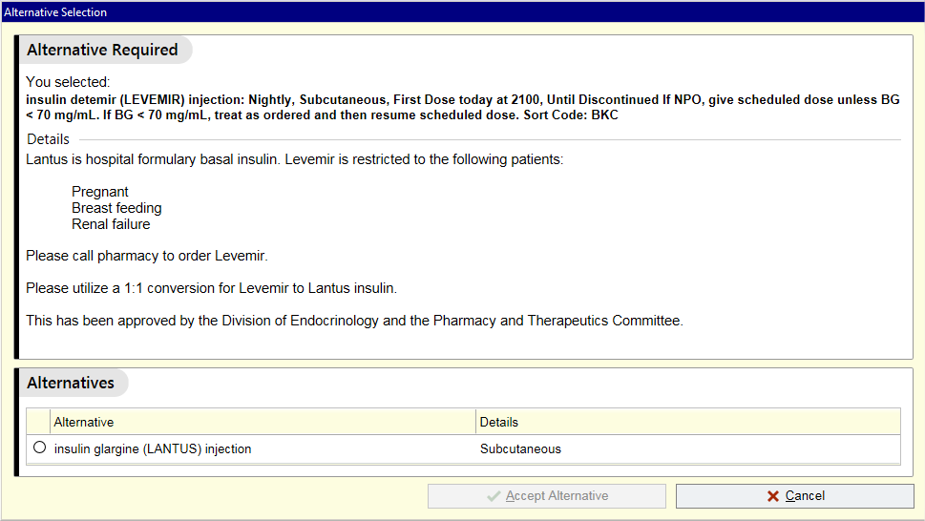
Task: Select the insulin glargine (LANTUS) radio button
Action: click(39, 448)
